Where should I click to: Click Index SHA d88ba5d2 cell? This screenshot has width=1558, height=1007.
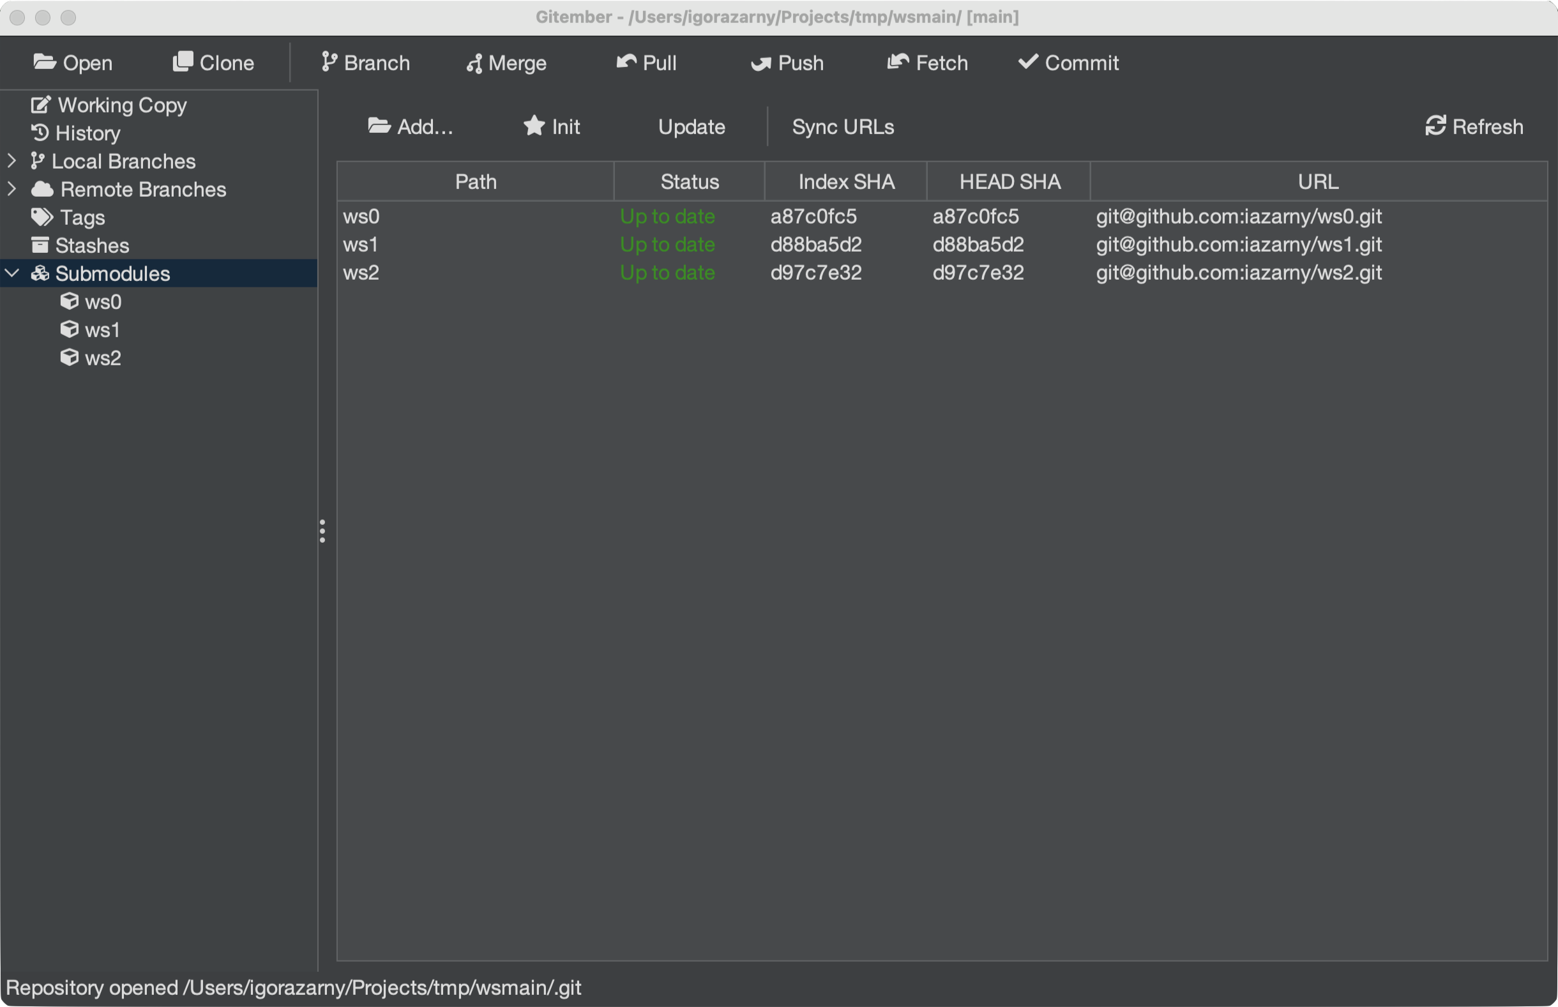pyautogui.click(x=816, y=245)
